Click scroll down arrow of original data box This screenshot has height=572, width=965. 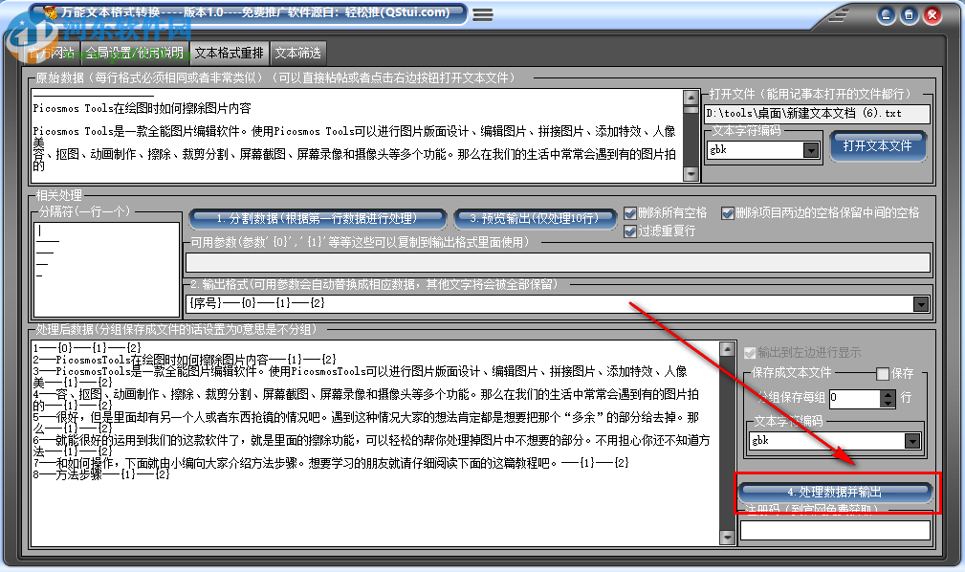coord(691,174)
